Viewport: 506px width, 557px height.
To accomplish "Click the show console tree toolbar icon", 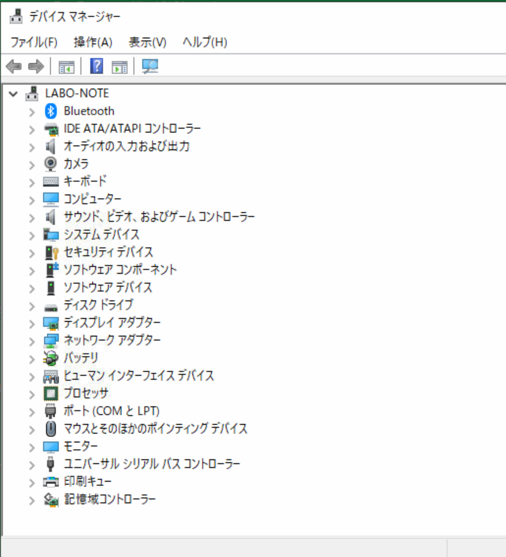I will click(66, 66).
